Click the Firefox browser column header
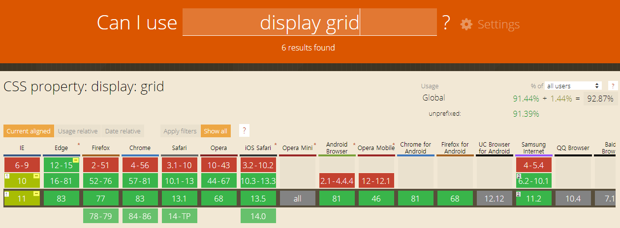Screen dimensions: 620x228 tap(101, 148)
